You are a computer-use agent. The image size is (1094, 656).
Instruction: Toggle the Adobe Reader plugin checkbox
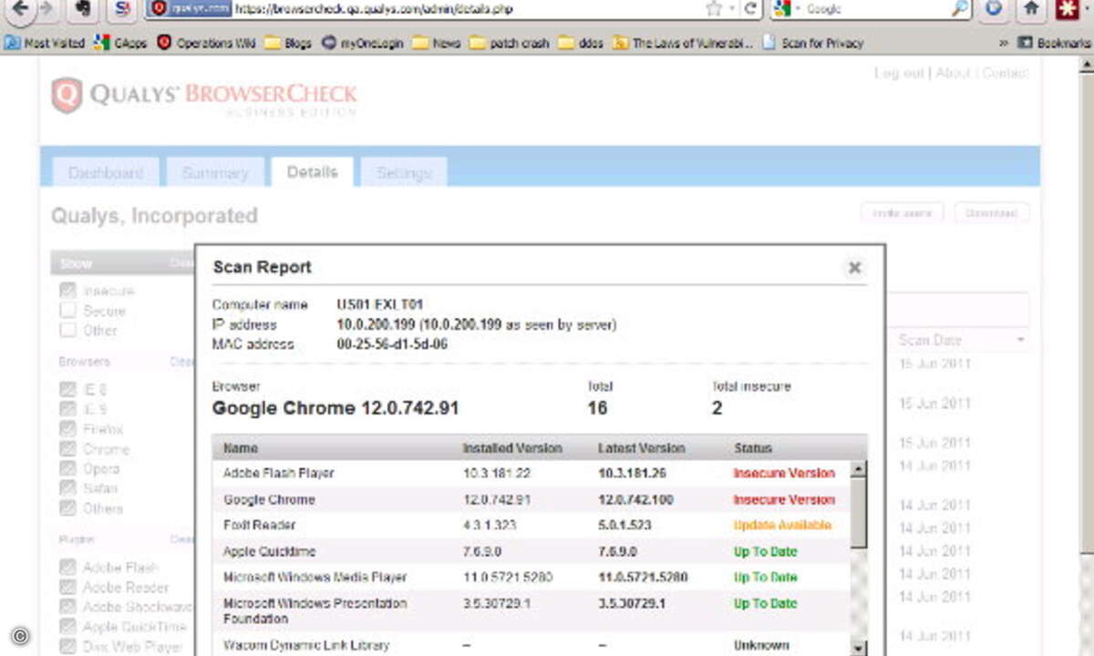pyautogui.click(x=67, y=588)
